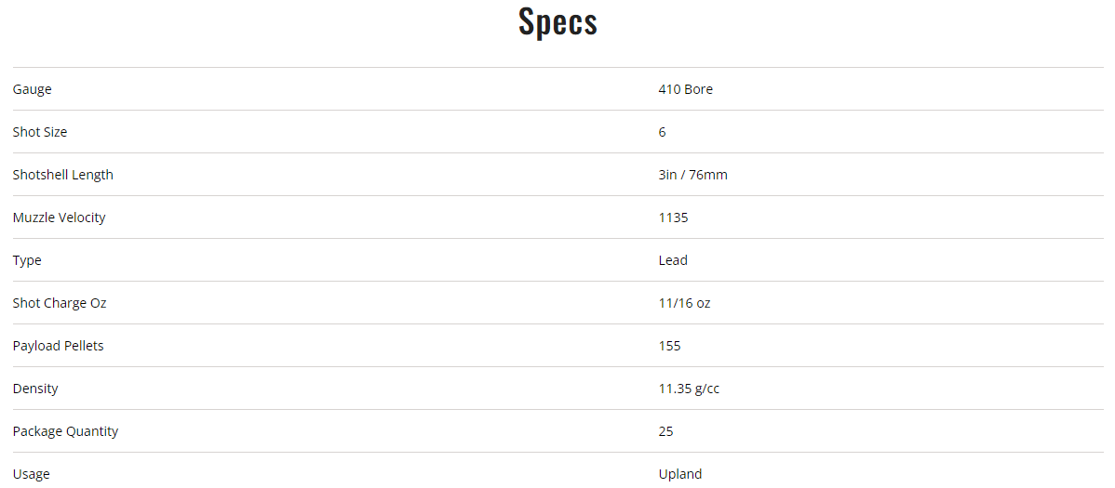Click the Shotshell Length label
This screenshot has width=1115, height=488.
[63, 175]
